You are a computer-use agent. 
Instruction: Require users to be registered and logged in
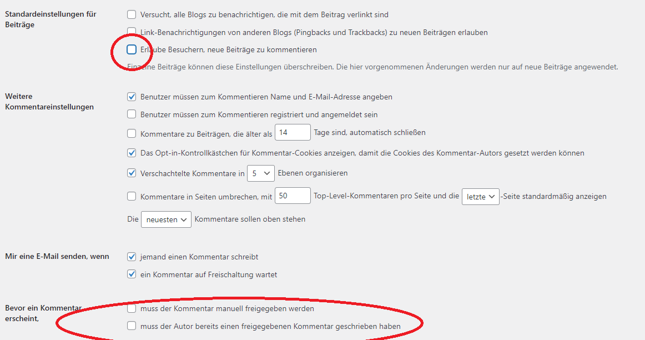(x=132, y=114)
